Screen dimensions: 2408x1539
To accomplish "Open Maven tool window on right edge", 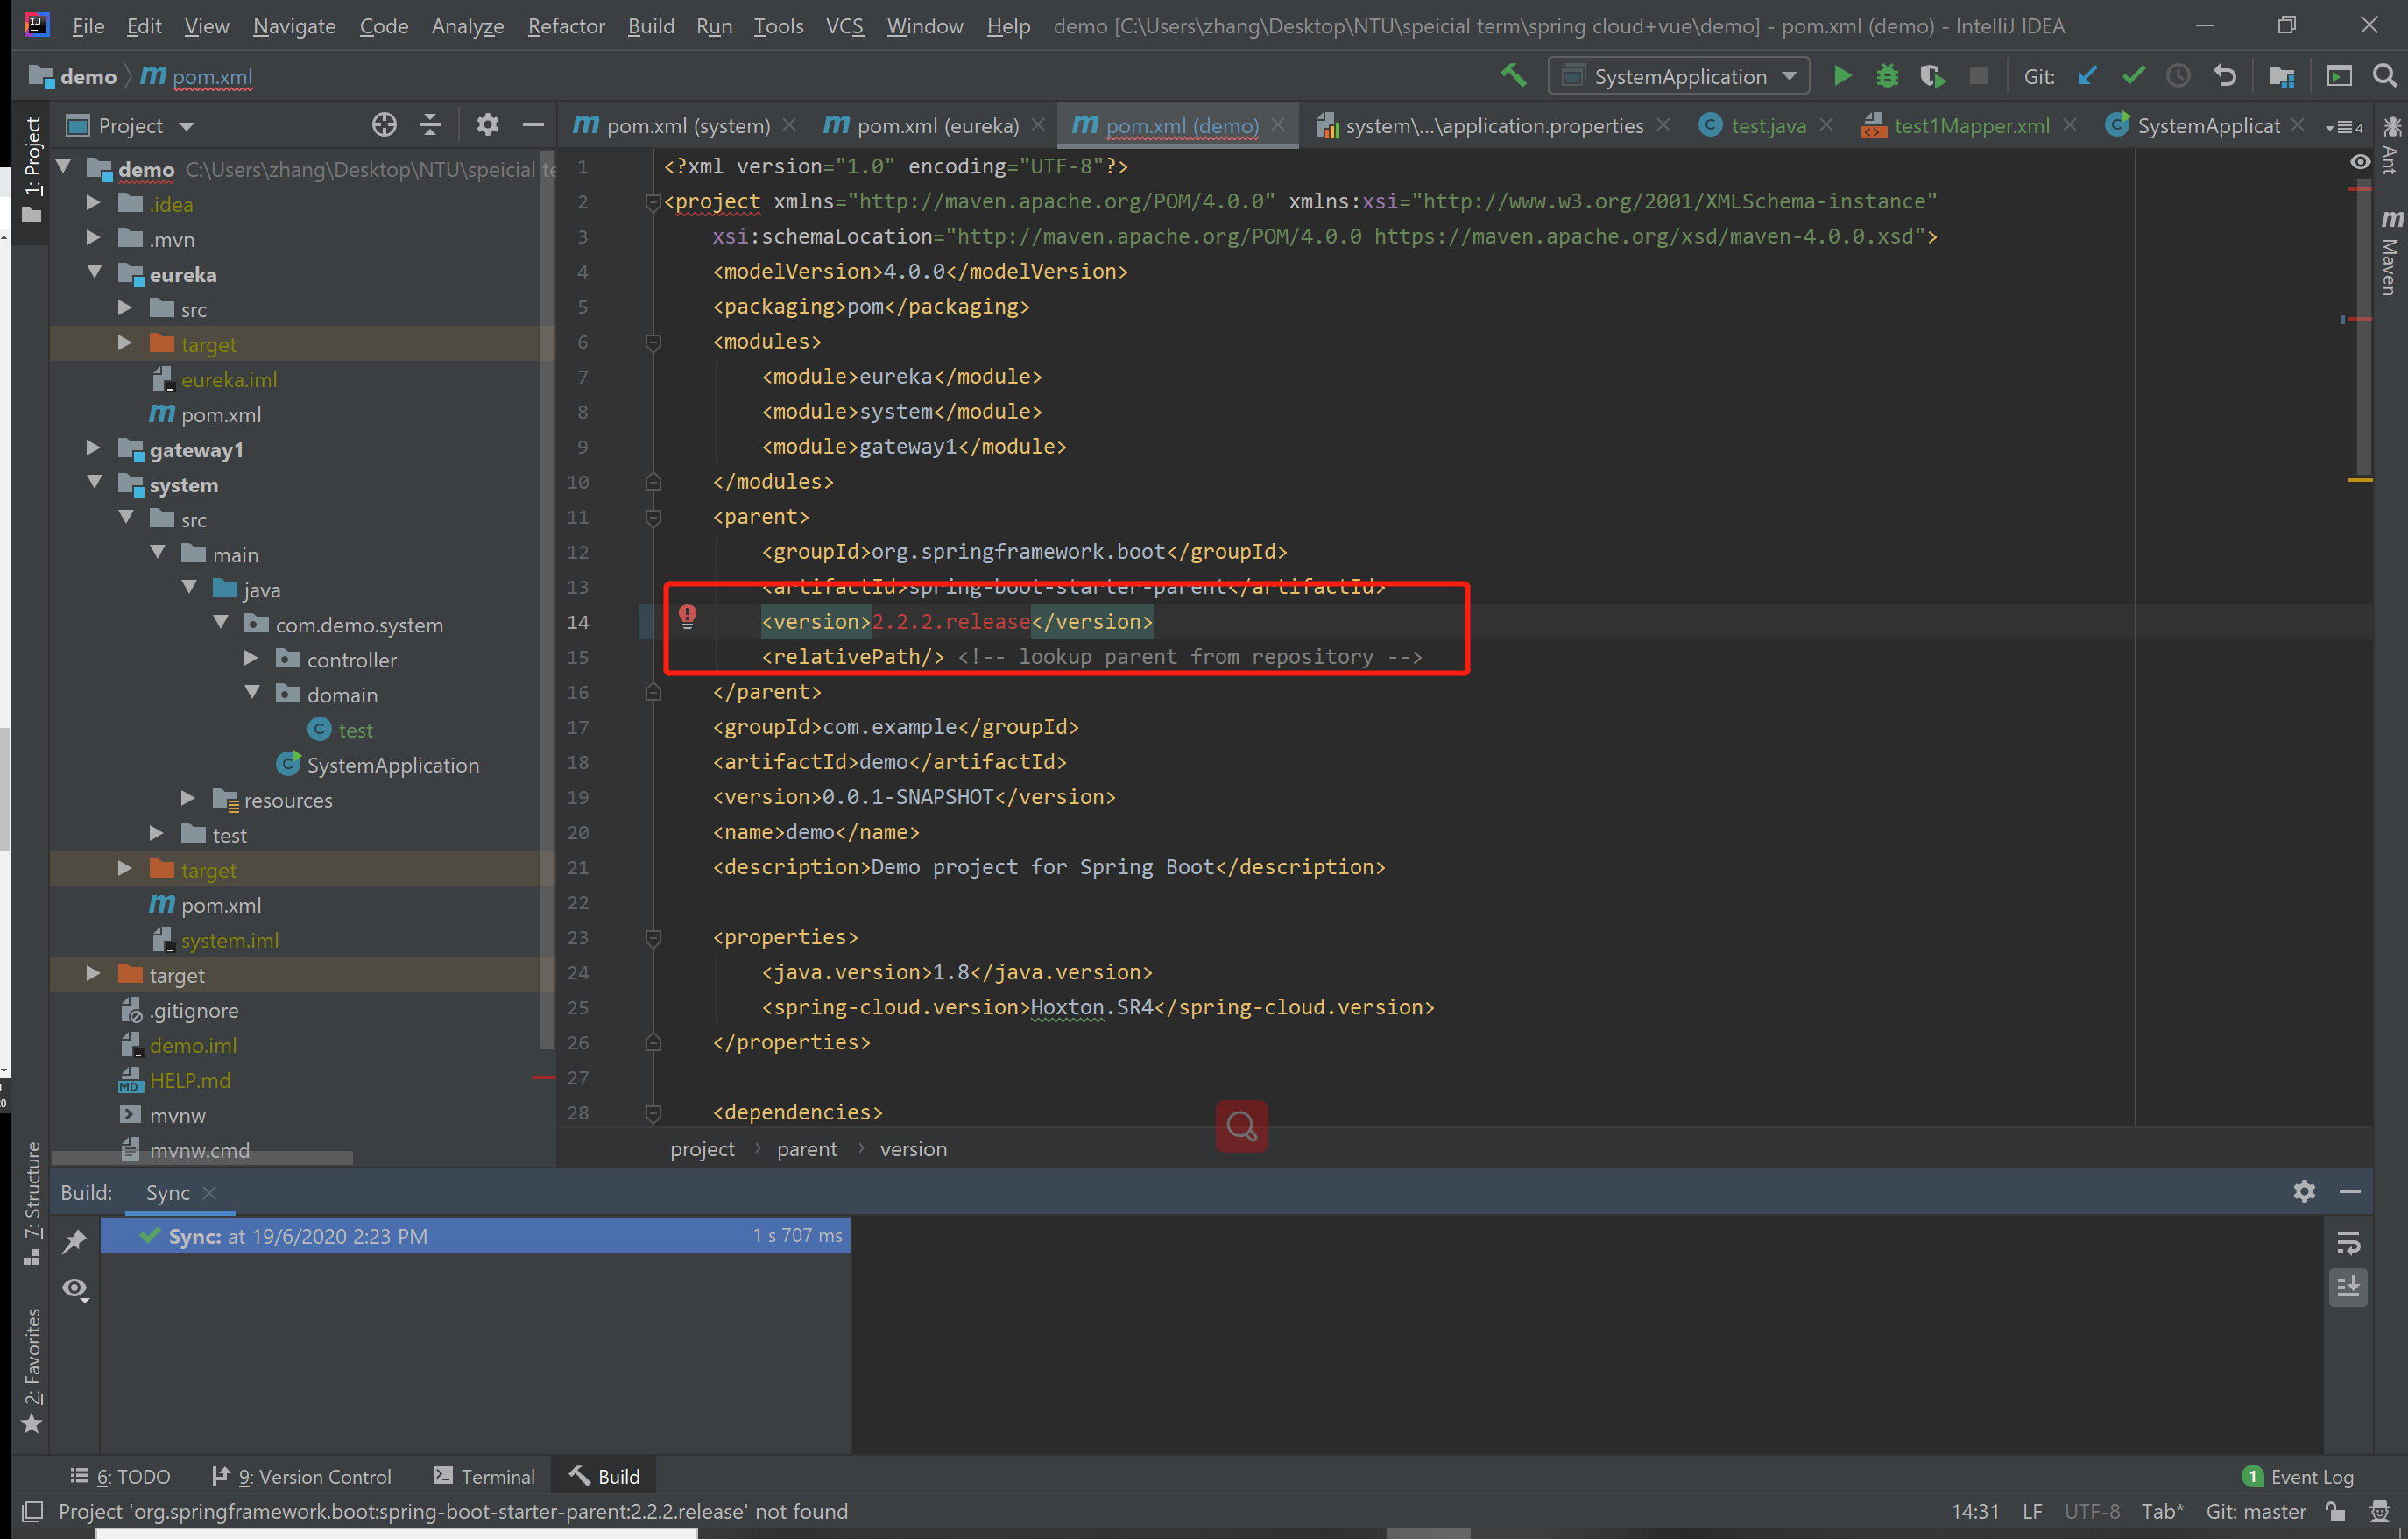I will tap(2391, 252).
